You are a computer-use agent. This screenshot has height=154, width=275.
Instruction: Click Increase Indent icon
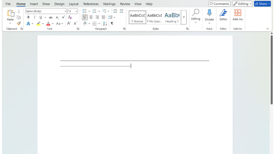click(x=121, y=11)
